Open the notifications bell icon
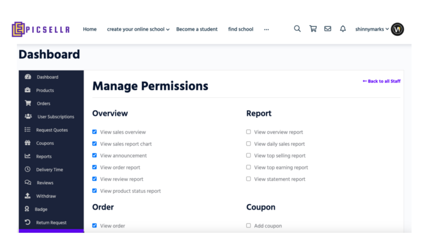436x245 pixels. click(343, 28)
